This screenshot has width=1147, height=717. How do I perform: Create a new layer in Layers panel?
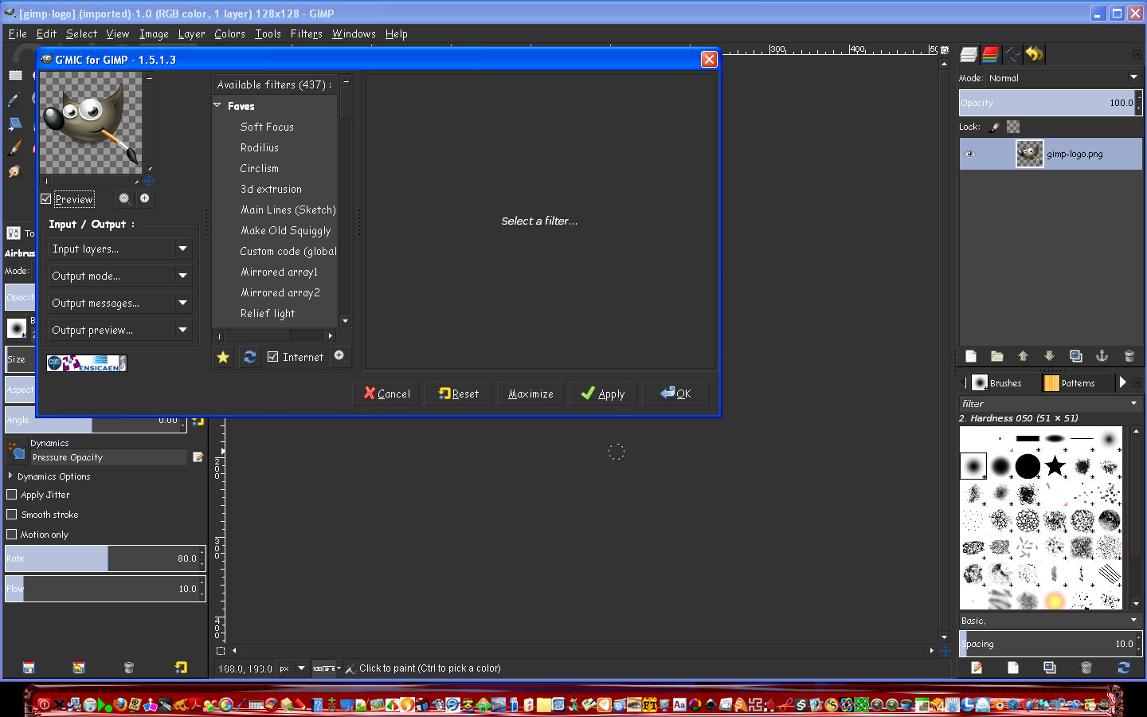point(970,356)
